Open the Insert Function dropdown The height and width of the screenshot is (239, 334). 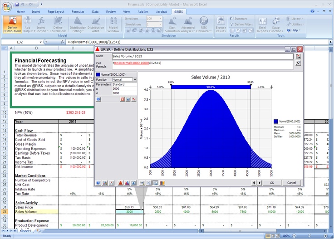pyautogui.click(x=41, y=29)
